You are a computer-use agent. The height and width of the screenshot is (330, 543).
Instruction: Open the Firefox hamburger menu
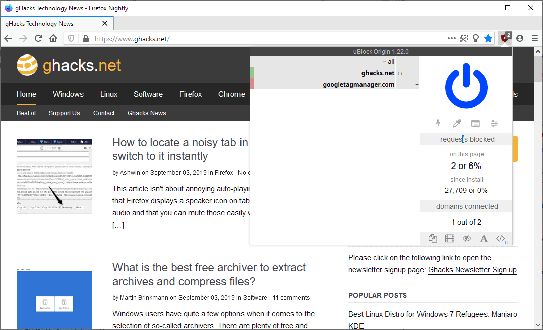coord(534,38)
